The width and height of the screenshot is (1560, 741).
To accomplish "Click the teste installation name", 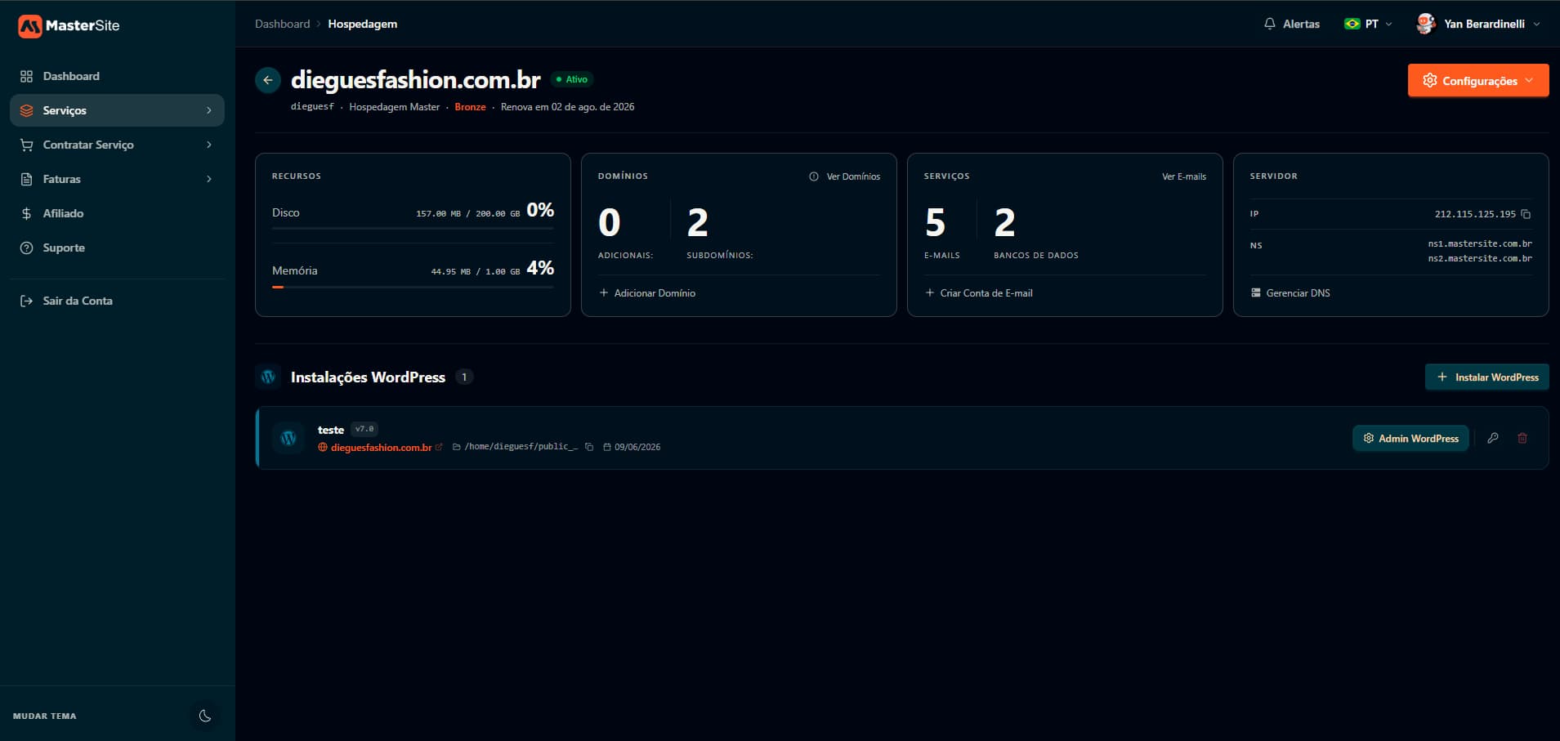I will [331, 430].
